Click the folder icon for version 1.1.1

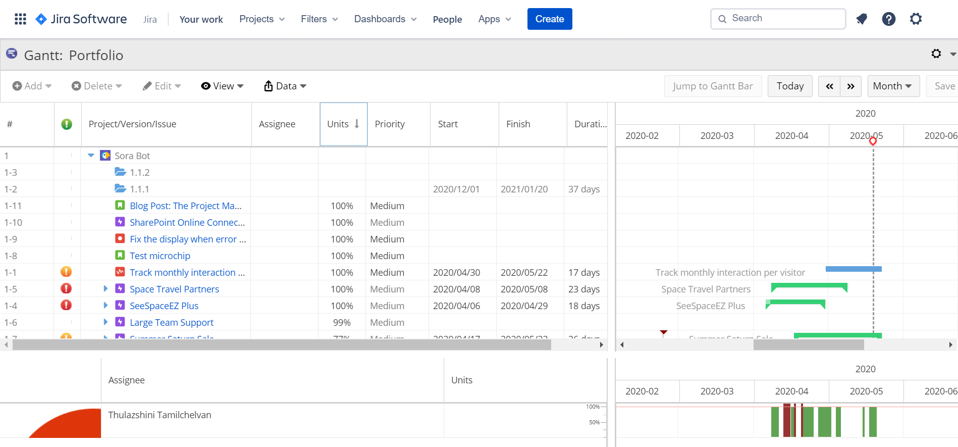tap(120, 189)
